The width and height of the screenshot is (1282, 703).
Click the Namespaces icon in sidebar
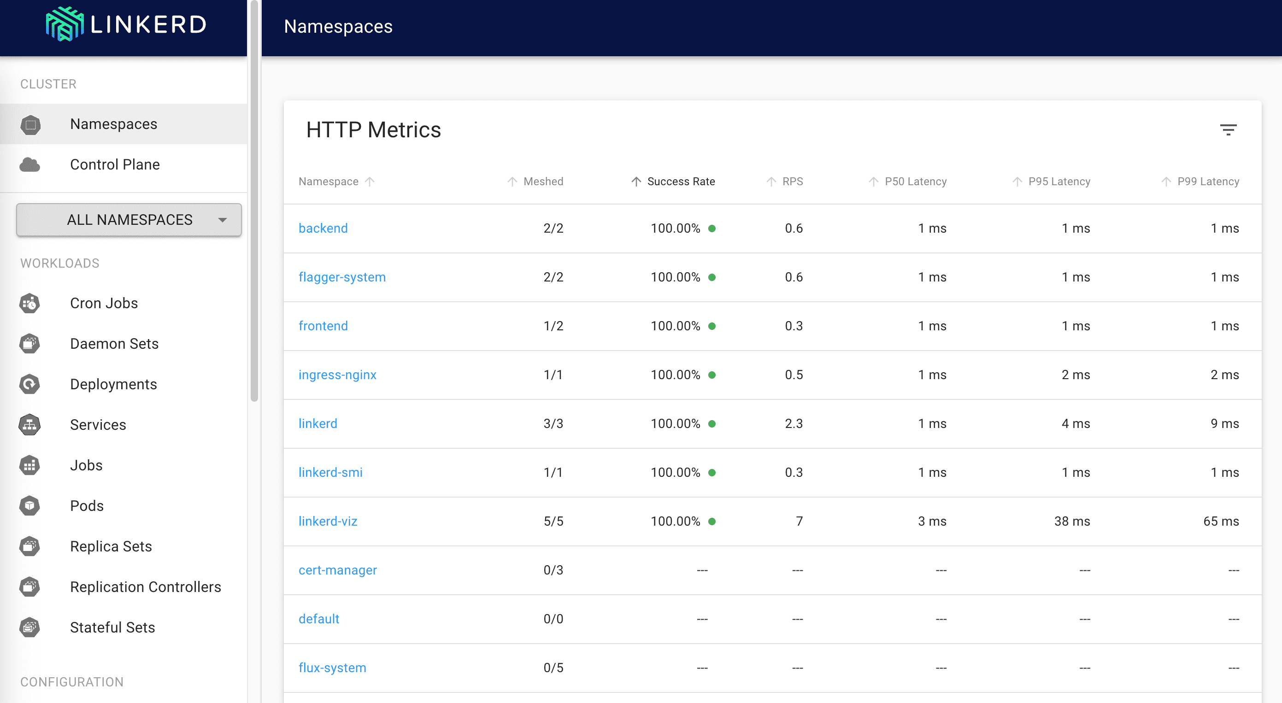tap(30, 123)
